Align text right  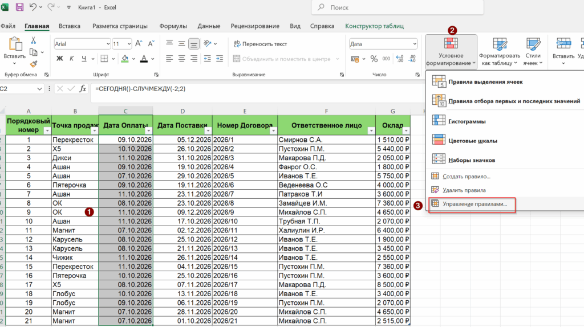point(194,59)
